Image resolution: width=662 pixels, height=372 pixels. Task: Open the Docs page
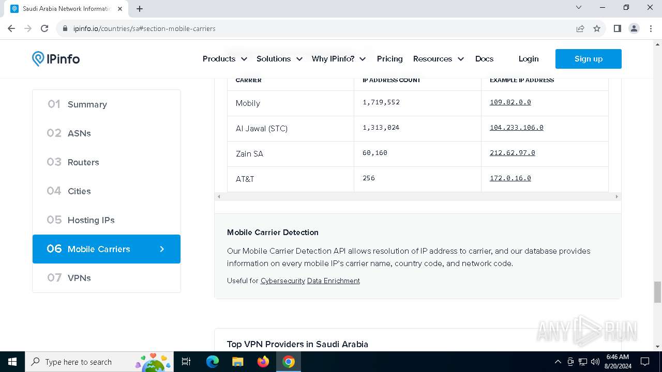coord(485,59)
